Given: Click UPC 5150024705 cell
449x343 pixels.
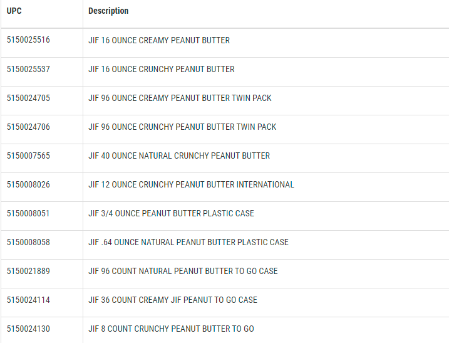Looking at the screenshot, I should [28, 98].
